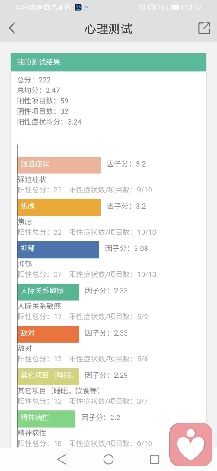
Task: Select the blue 抑郁 bar
Action: tap(58, 250)
